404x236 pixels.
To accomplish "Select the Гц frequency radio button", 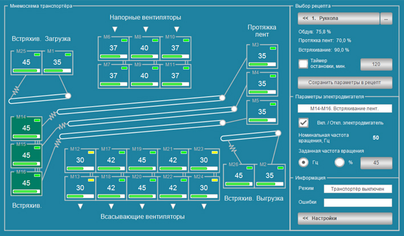I will click(x=304, y=163).
